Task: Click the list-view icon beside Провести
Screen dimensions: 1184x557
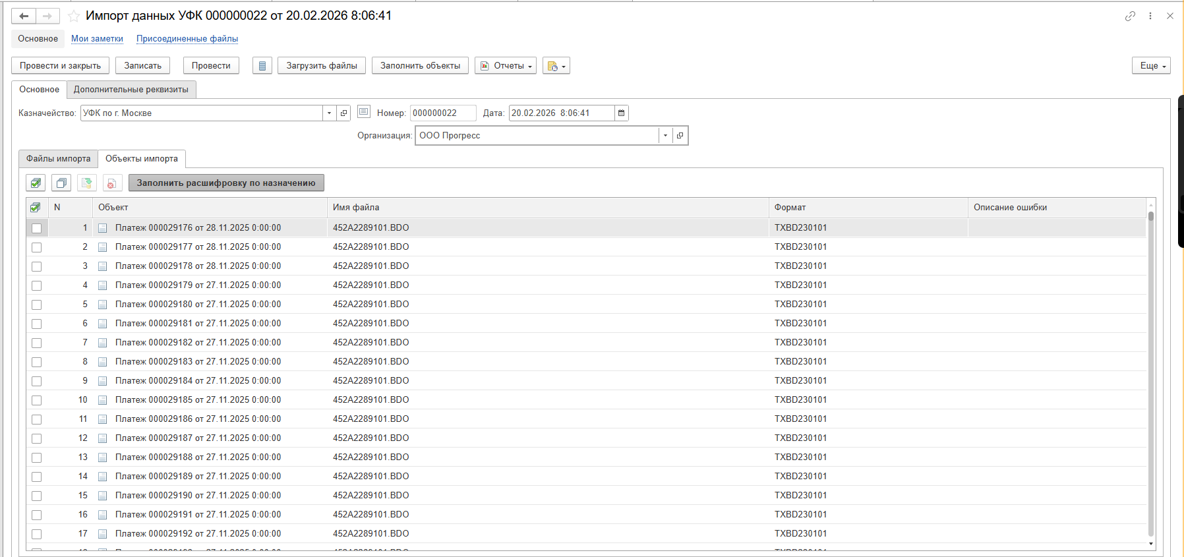Action: pyautogui.click(x=262, y=66)
